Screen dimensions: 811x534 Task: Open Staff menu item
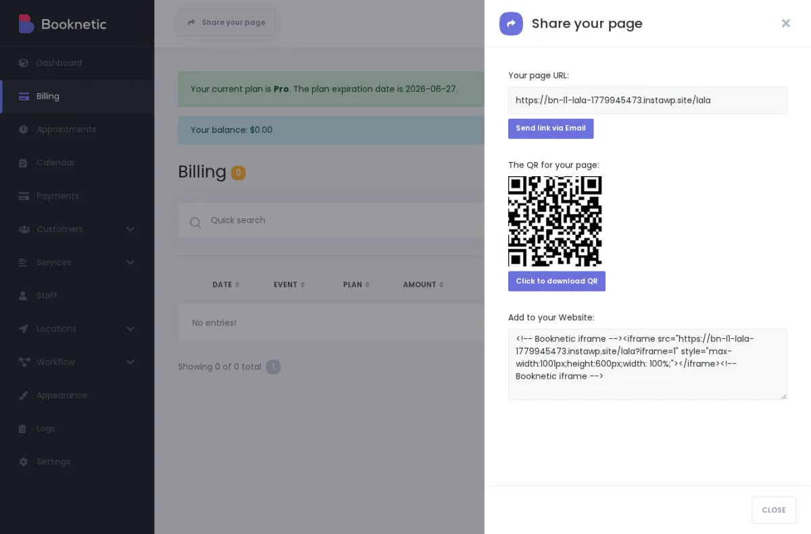coord(77,296)
